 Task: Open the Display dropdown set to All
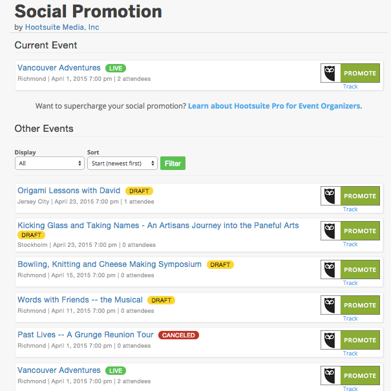50,164
